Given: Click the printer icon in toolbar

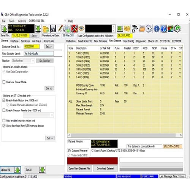Looking at the screenshot, I should click(66, 28).
